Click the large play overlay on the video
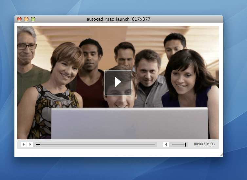The height and width of the screenshot is (180, 247). [x=118, y=83]
